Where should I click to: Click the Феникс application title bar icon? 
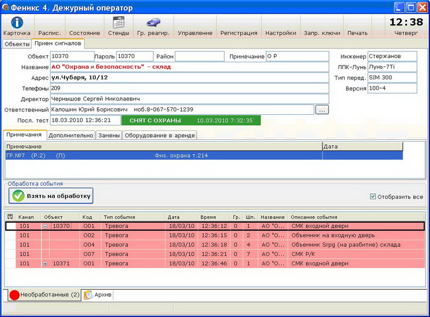tap(5, 7)
